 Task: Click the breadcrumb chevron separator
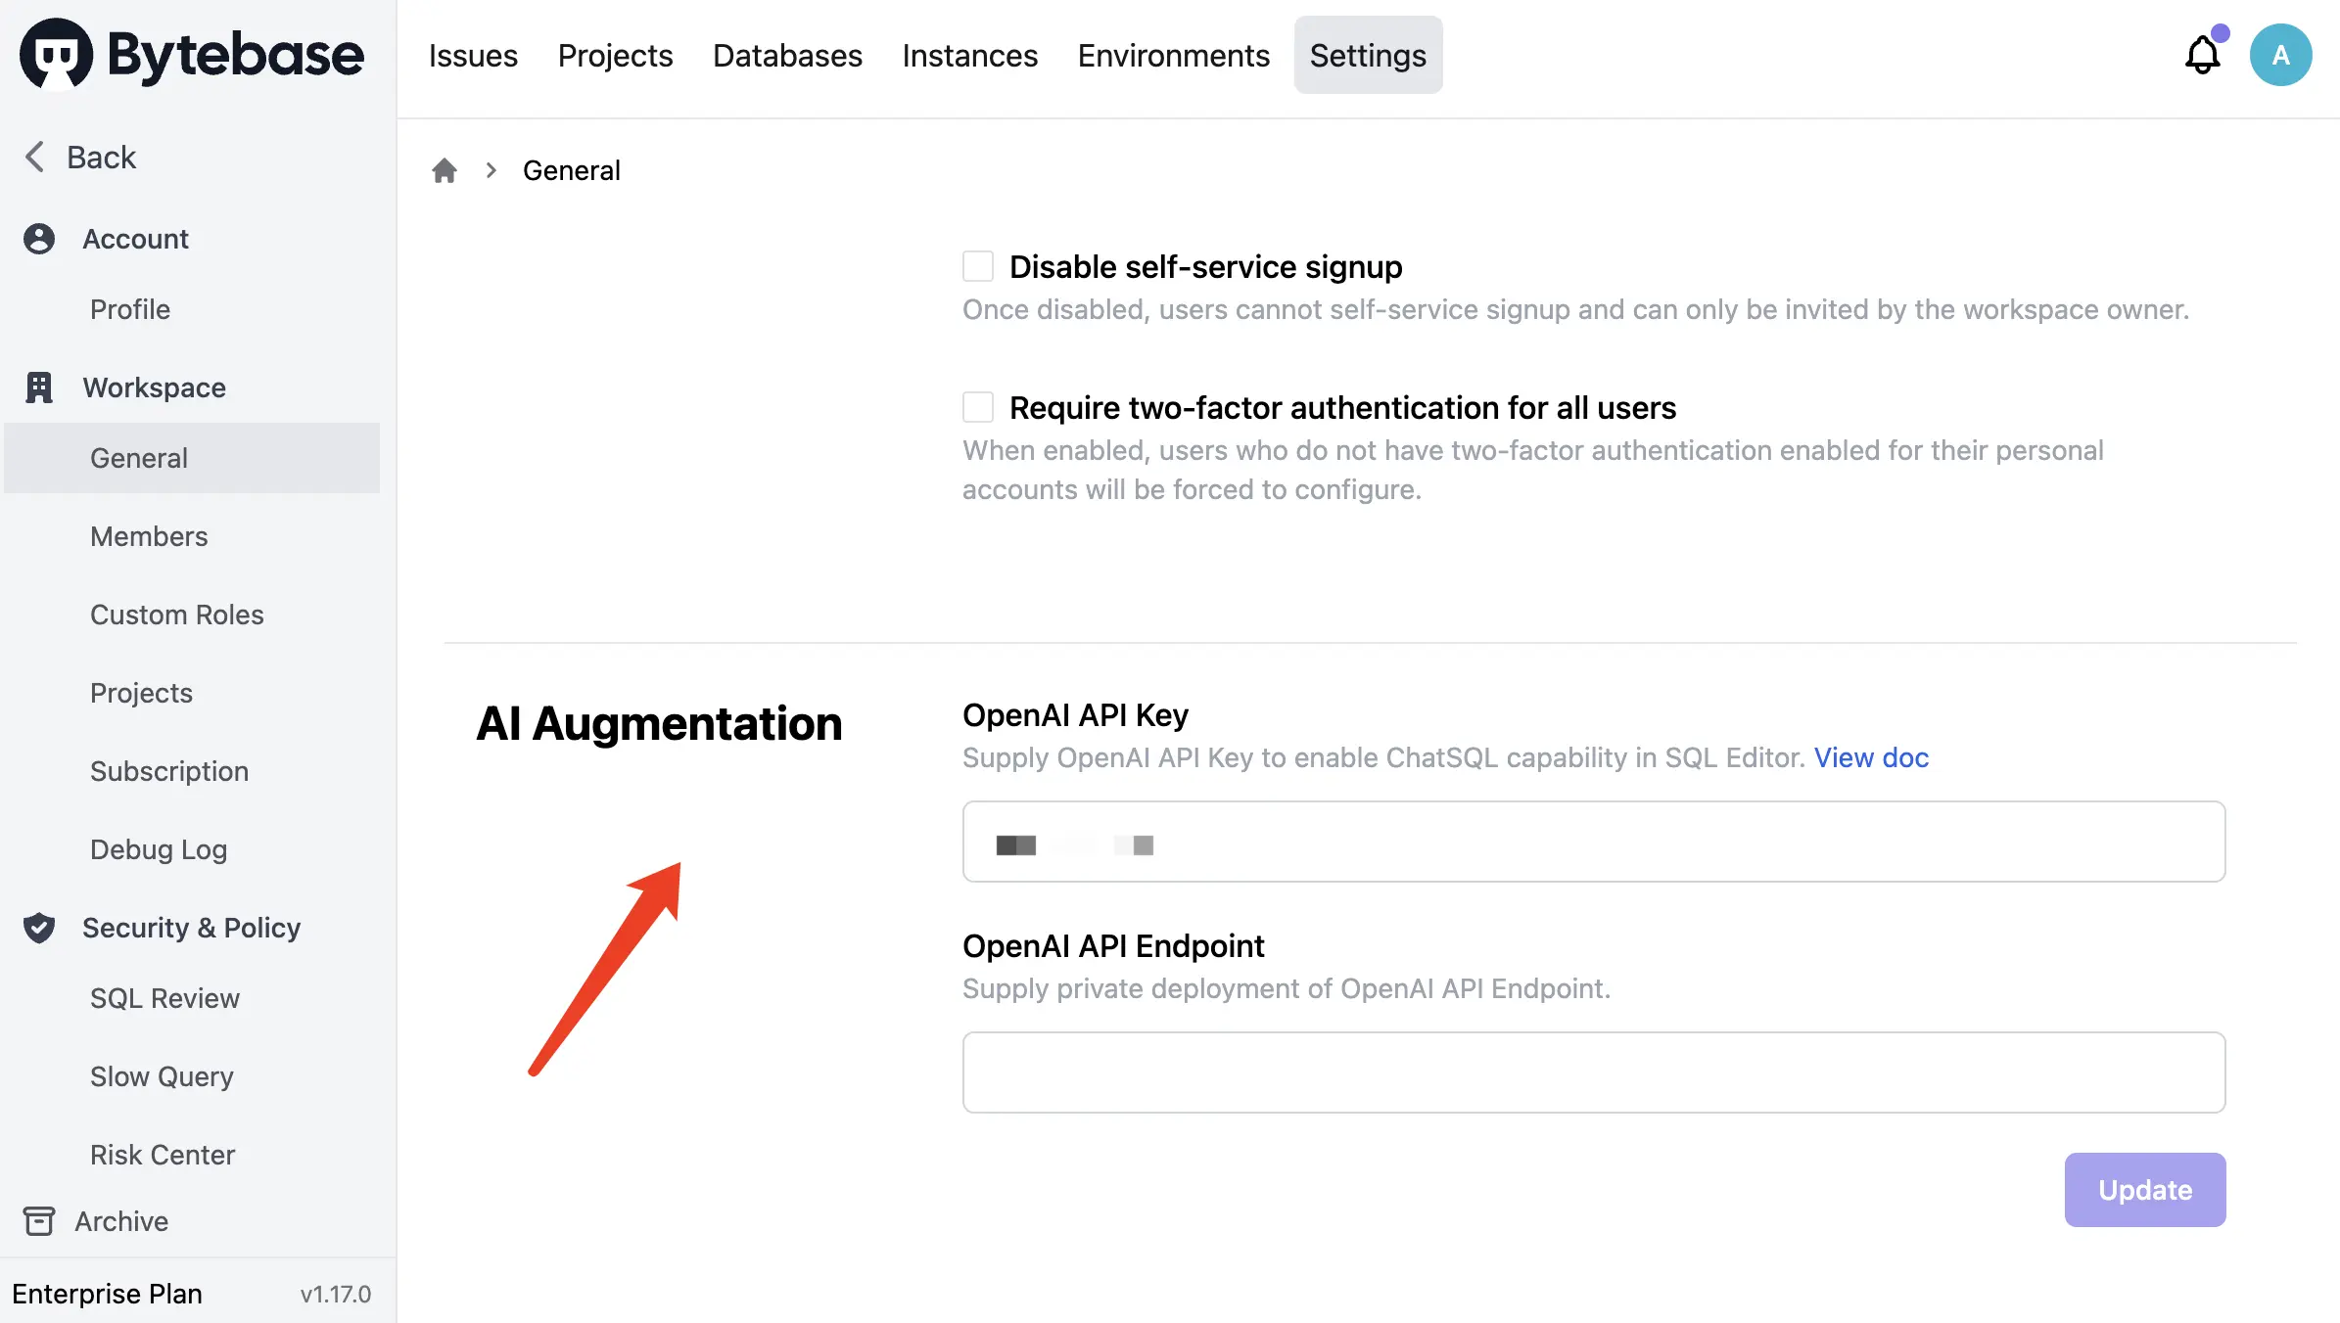click(491, 170)
